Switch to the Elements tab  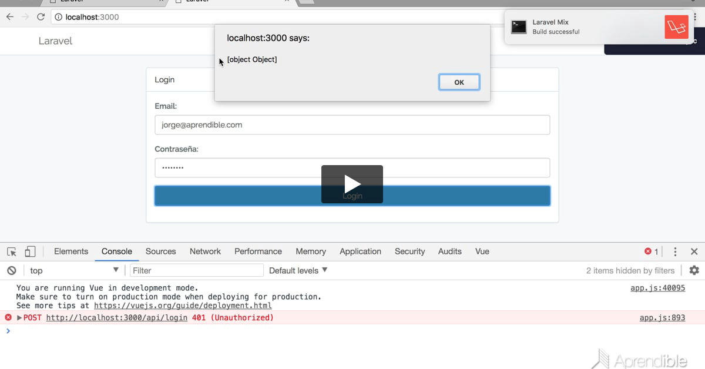[x=71, y=251]
